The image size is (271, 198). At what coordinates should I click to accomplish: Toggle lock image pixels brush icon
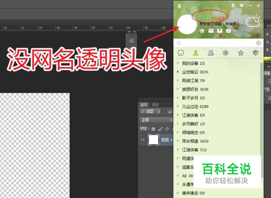(x=160, y=129)
